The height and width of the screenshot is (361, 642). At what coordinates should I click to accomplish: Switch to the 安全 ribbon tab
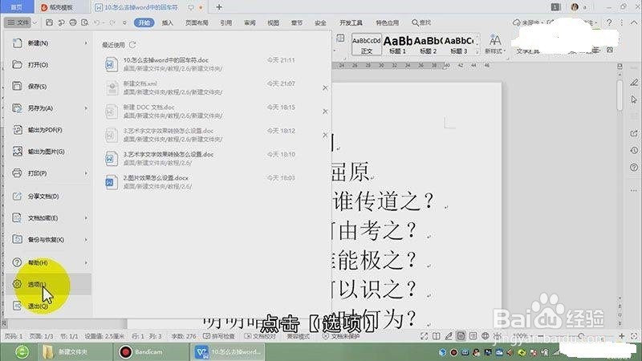pos(320,22)
